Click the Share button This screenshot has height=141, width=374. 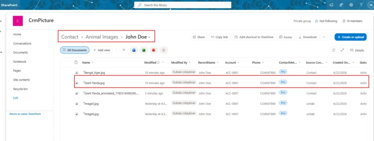point(199,37)
